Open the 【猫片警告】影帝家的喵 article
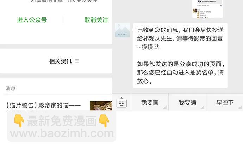The image size is (243, 149). click(43, 106)
